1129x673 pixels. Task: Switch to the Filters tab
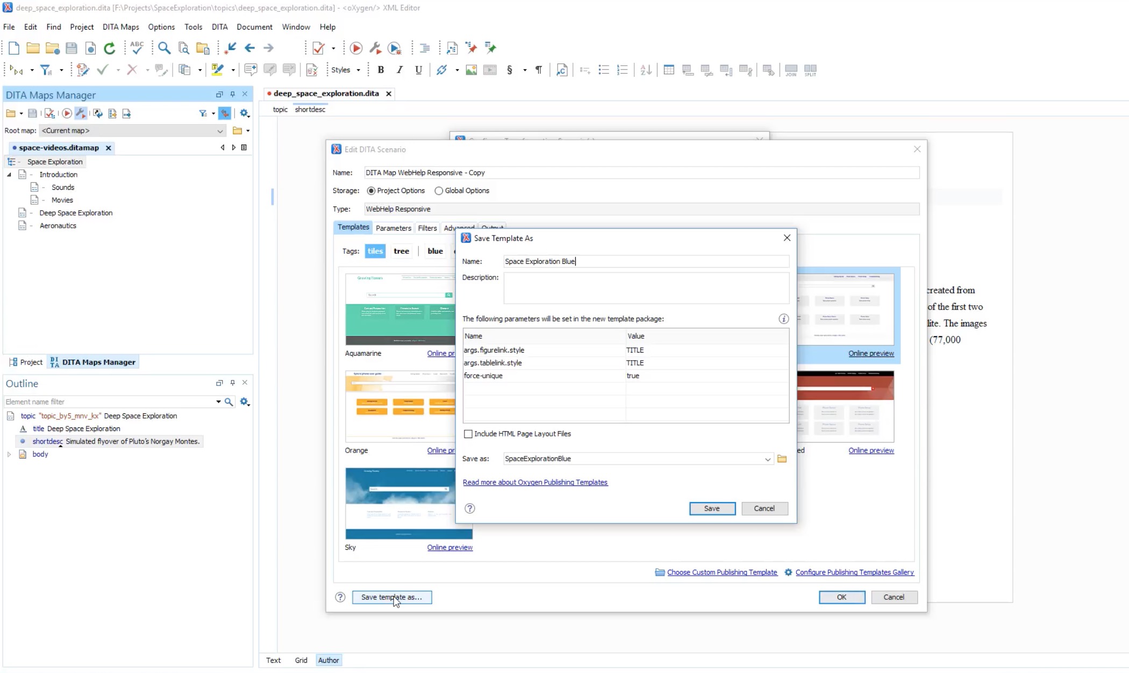427,228
